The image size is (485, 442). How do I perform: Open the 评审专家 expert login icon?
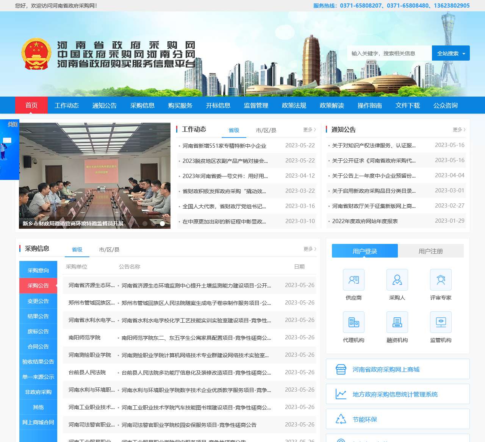441,280
